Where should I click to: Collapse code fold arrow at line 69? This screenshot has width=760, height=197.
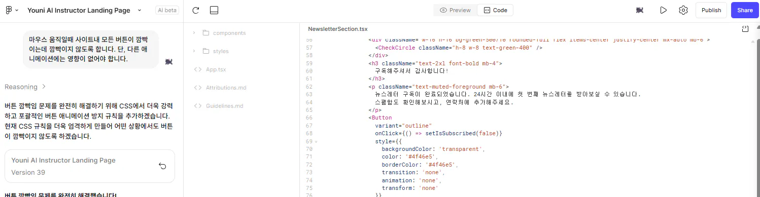tap(316, 141)
